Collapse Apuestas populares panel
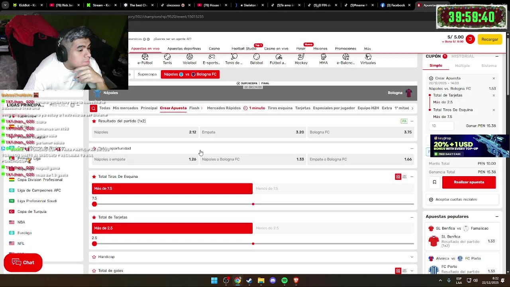This screenshot has height=287, width=510. coord(497,216)
